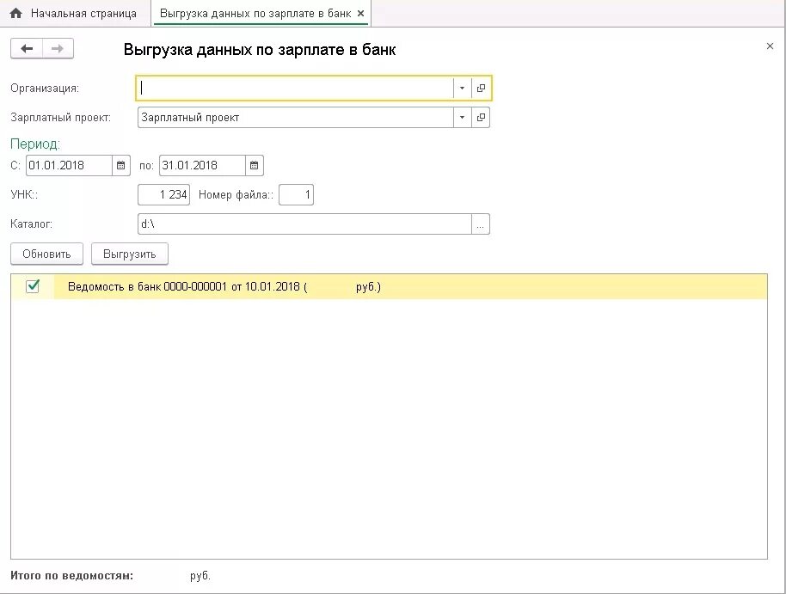Expand the Организация dropdown list
Viewport: 786px width, 594px height.
pos(462,89)
